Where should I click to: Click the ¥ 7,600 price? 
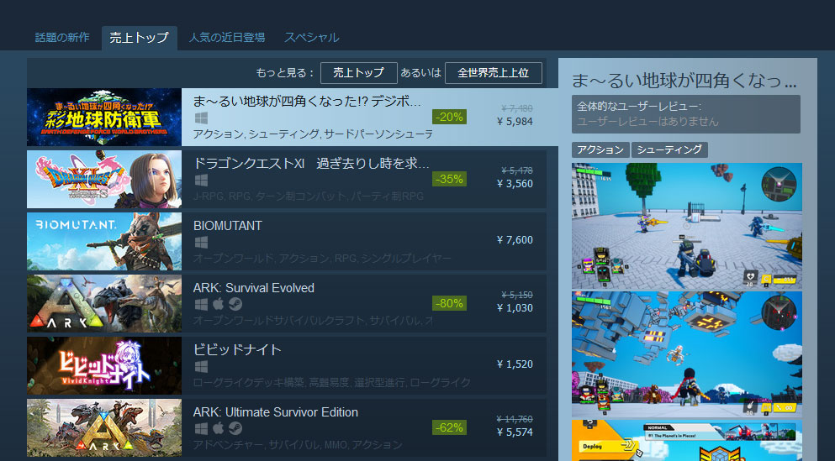coord(515,240)
